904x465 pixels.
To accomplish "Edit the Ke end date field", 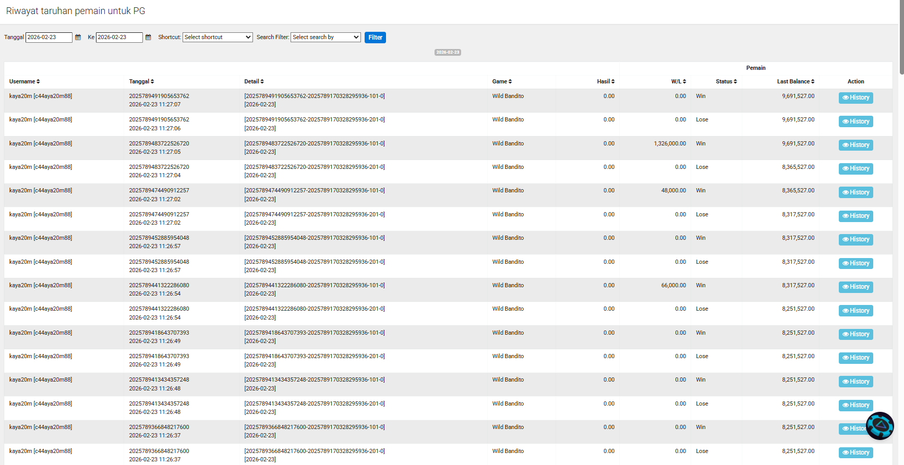I will tap(119, 38).
